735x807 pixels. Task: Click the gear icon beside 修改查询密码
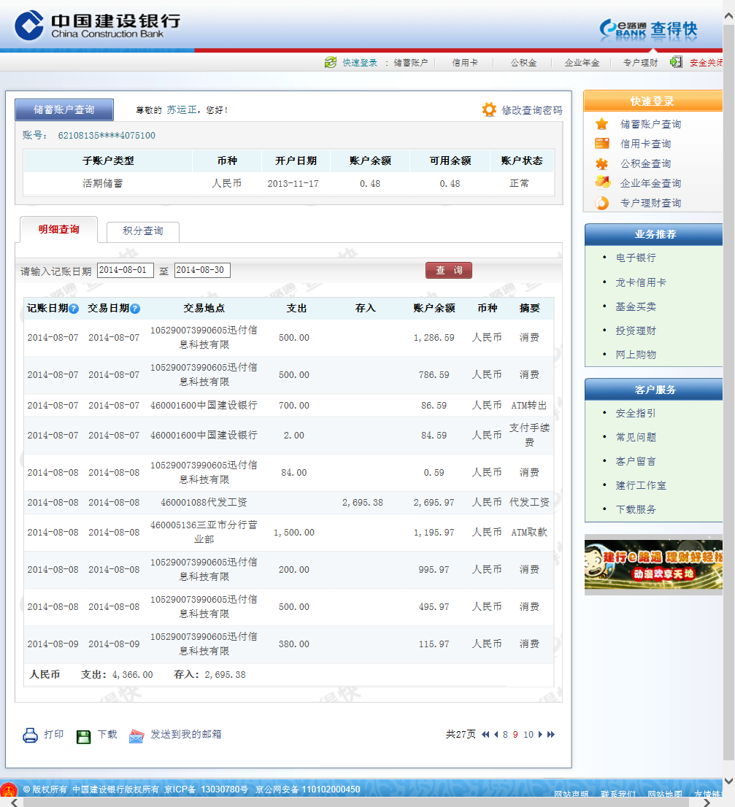click(x=489, y=109)
